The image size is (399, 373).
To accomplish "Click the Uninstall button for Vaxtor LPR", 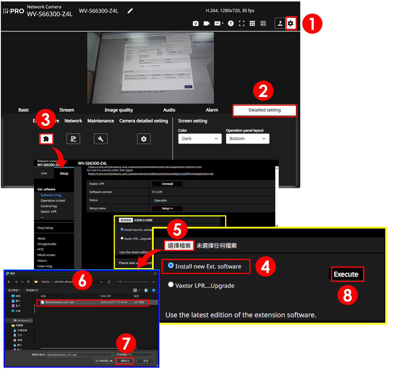I will [x=167, y=184].
